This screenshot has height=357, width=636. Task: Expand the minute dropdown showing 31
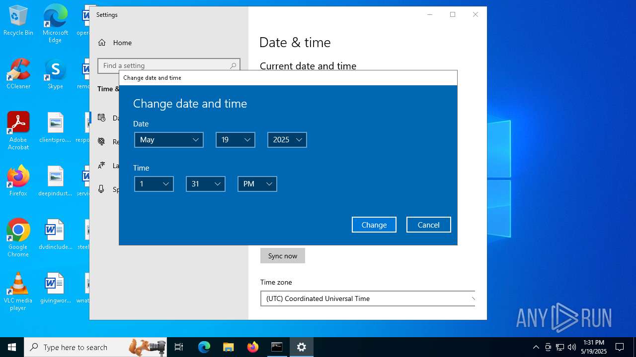206,184
